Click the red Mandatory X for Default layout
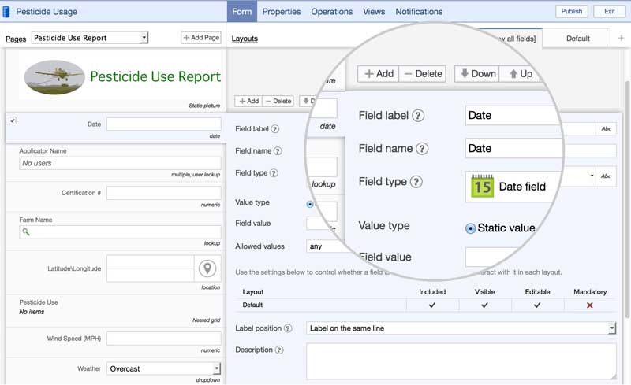Image resolution: width=631 pixels, height=385 pixels. pos(589,305)
